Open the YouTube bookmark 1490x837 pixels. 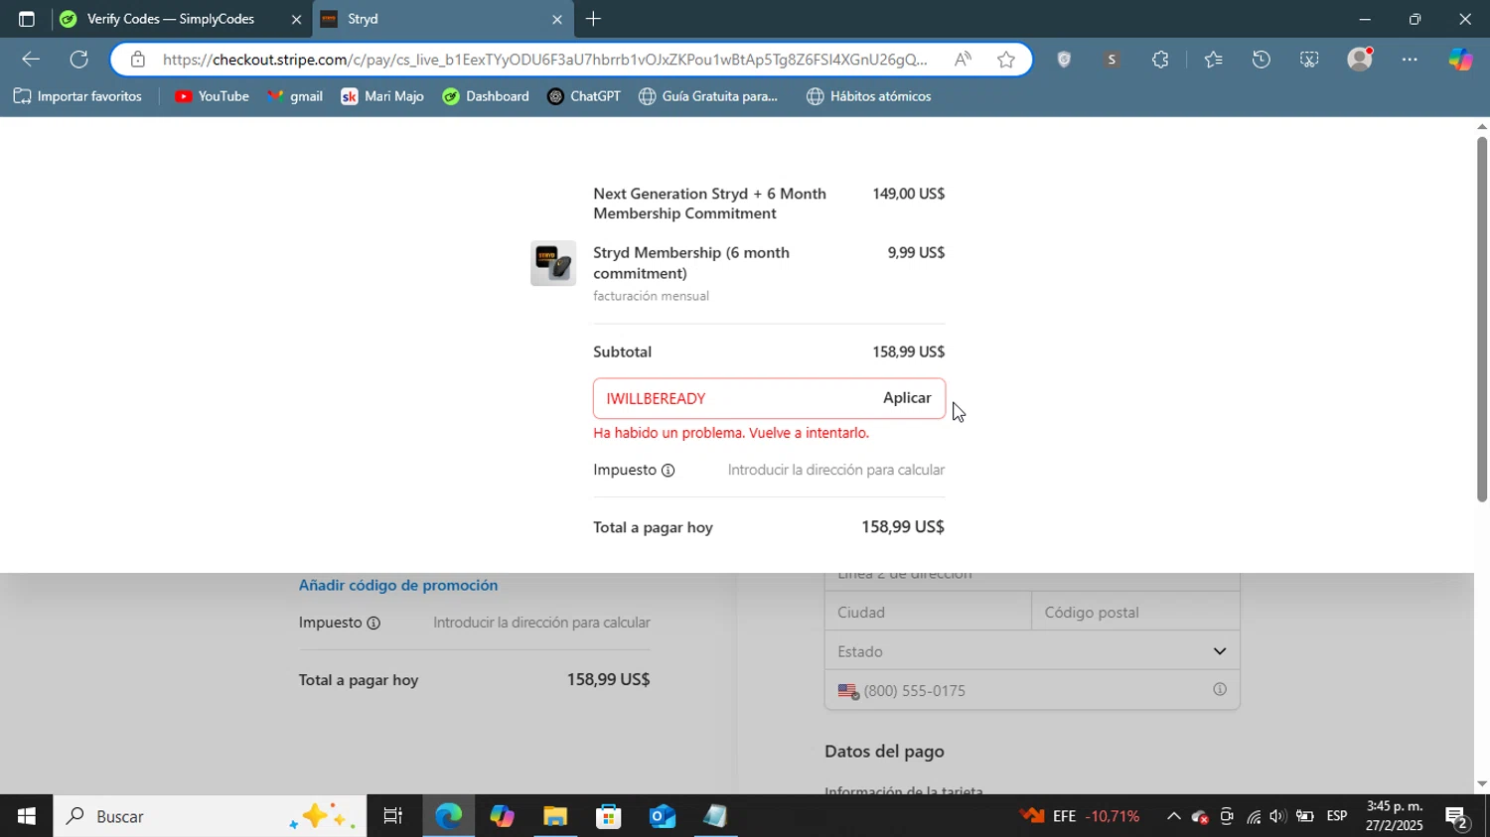click(x=212, y=96)
